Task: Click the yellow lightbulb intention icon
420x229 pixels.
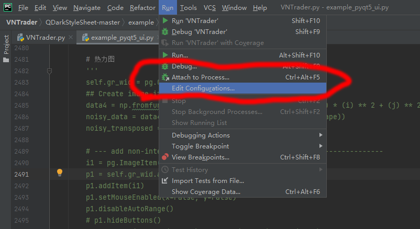Action: [60, 172]
